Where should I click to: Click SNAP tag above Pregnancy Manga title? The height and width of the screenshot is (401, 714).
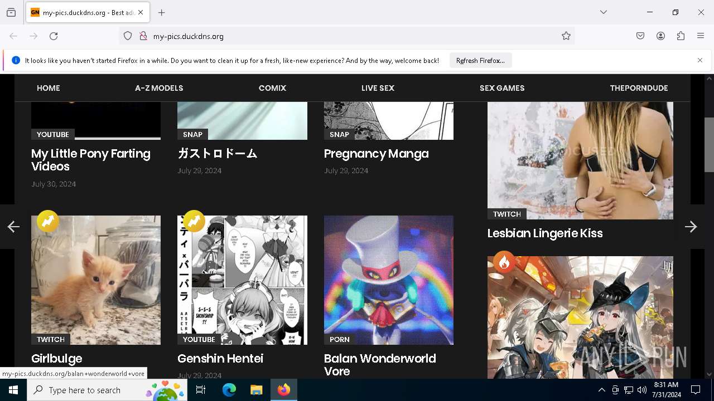coord(339,134)
